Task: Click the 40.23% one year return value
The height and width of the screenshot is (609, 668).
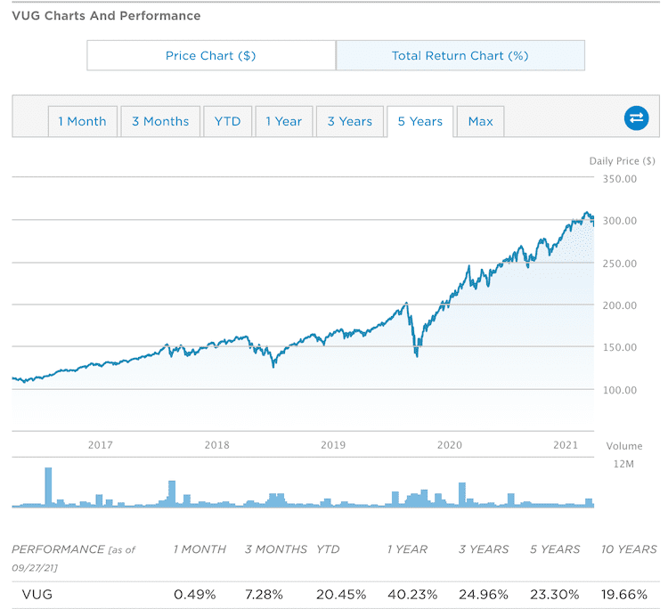Action: [412, 595]
